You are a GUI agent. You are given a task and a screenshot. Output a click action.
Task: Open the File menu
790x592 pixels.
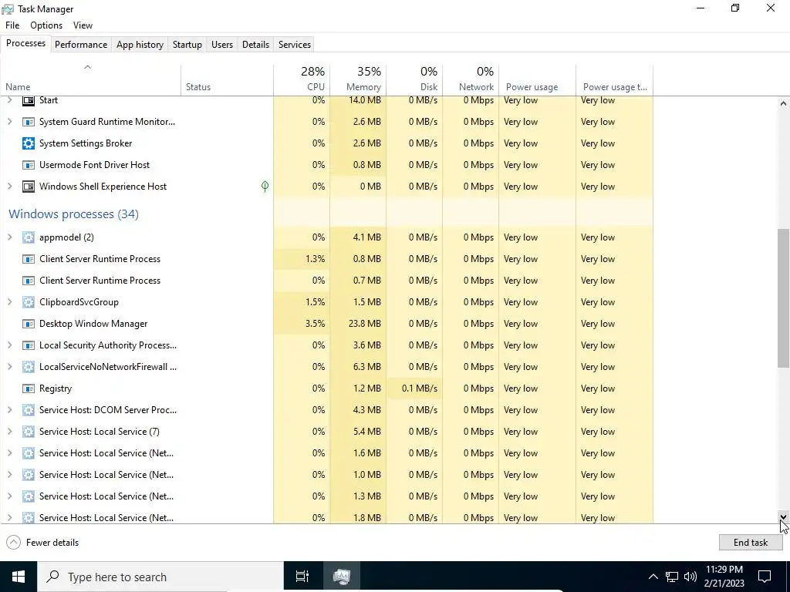[x=12, y=25]
